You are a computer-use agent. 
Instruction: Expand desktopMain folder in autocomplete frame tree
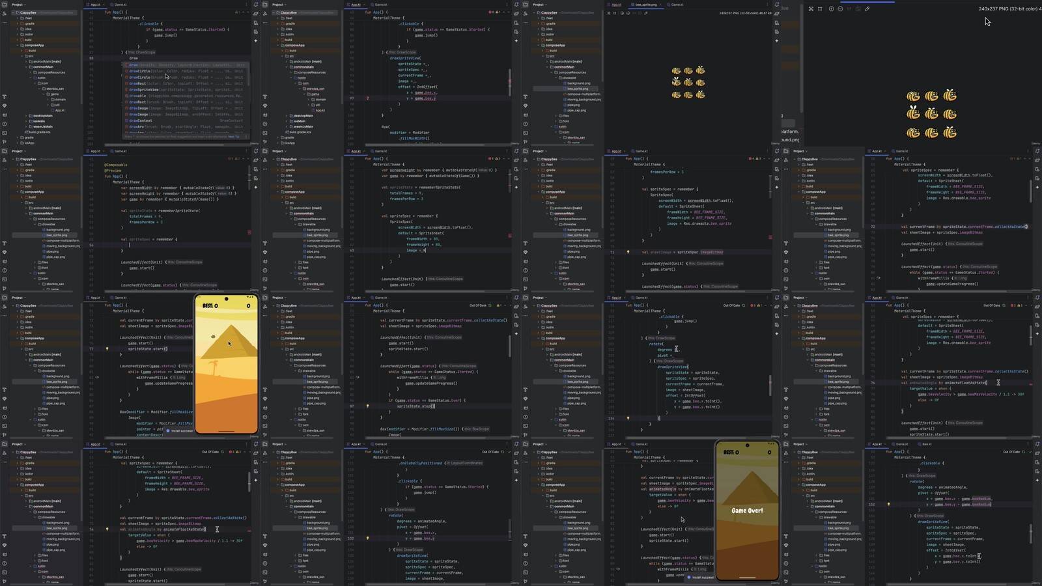(x=26, y=116)
